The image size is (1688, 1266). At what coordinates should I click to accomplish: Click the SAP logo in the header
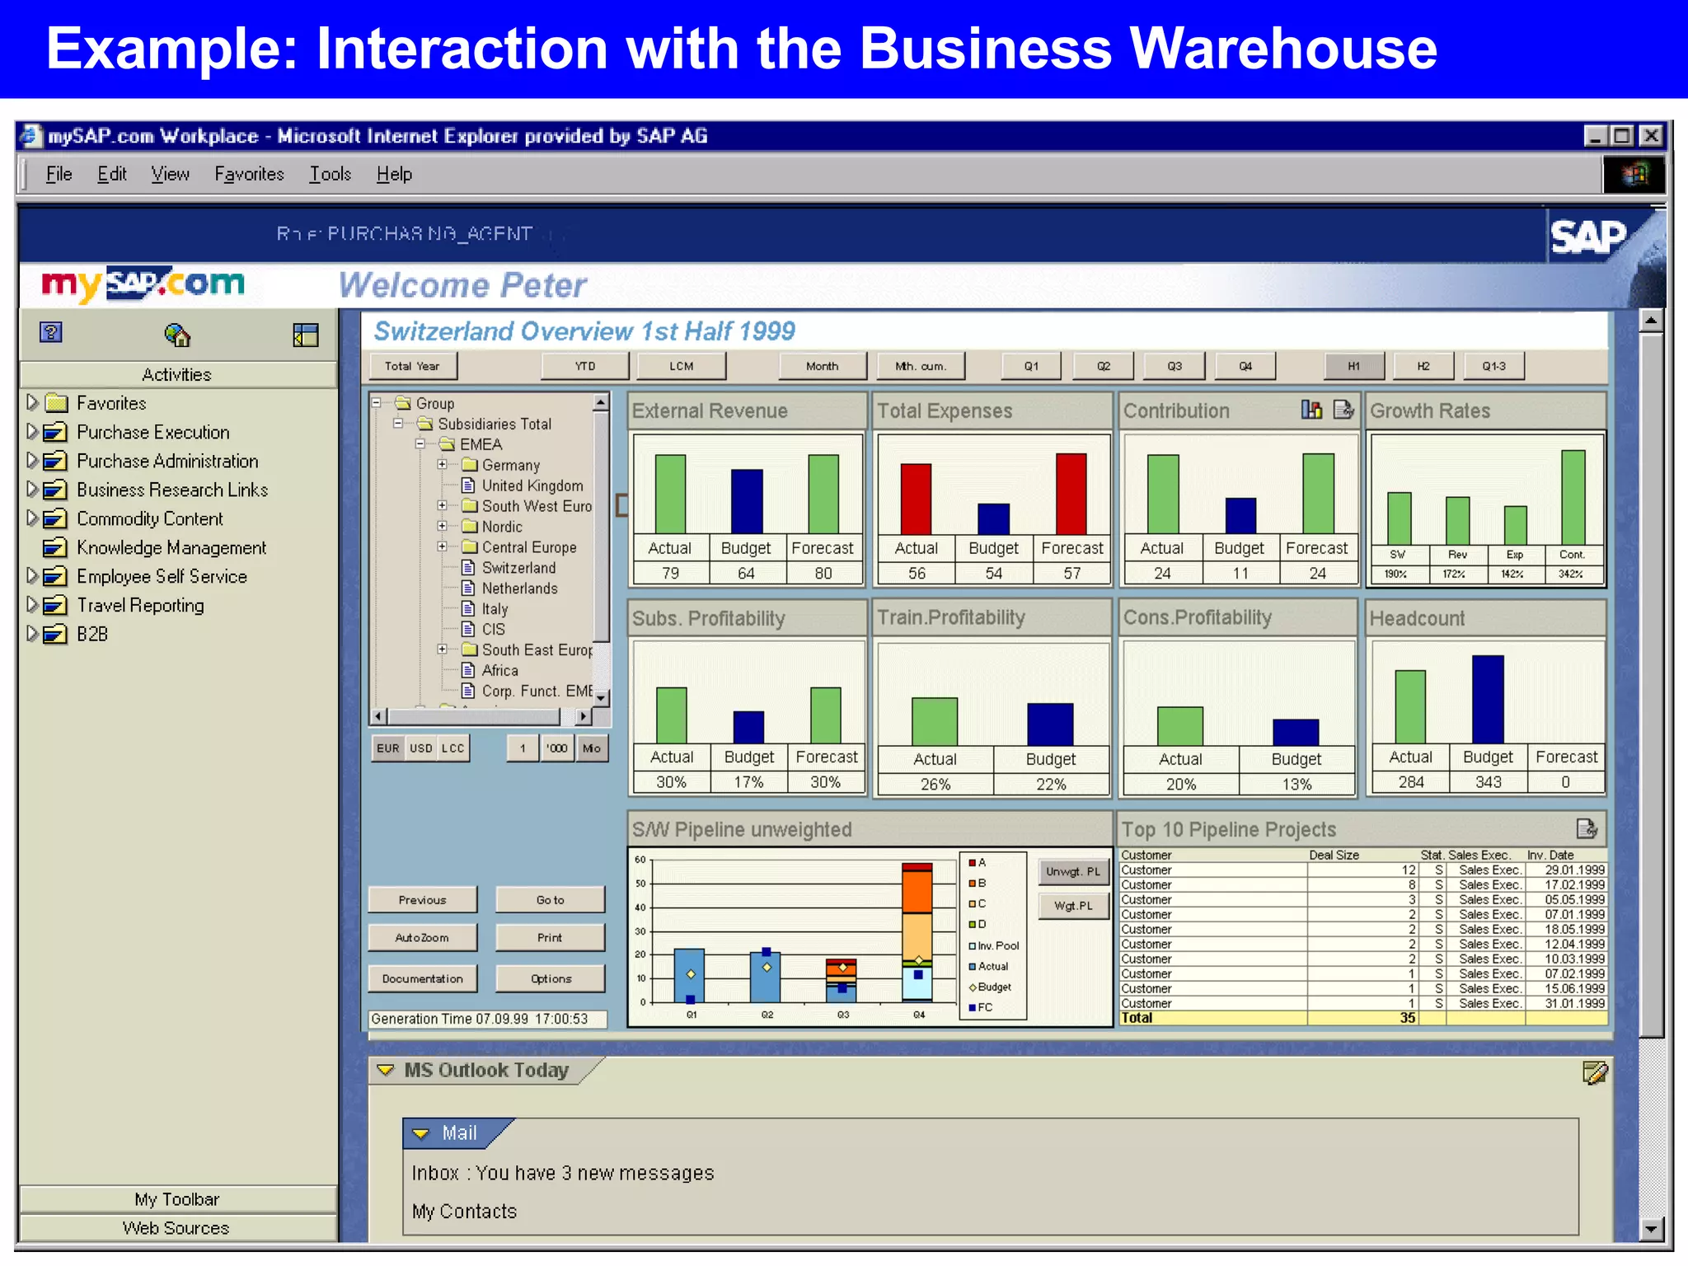click(x=1588, y=237)
